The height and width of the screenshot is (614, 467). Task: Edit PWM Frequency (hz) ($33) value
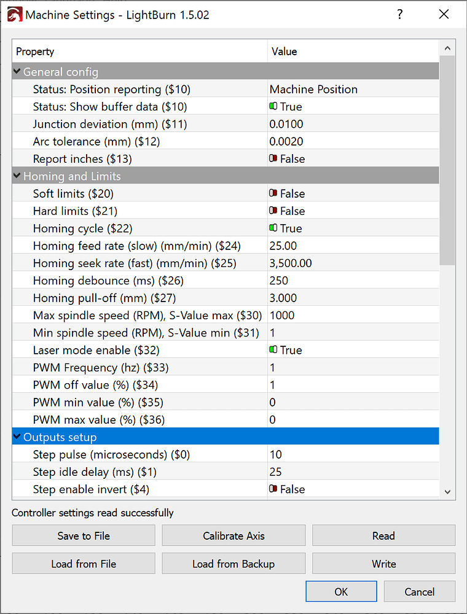click(353, 367)
